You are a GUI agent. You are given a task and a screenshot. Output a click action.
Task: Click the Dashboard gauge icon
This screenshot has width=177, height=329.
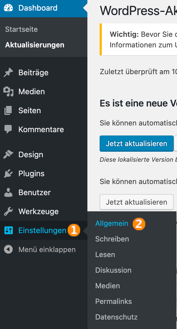(x=8, y=8)
